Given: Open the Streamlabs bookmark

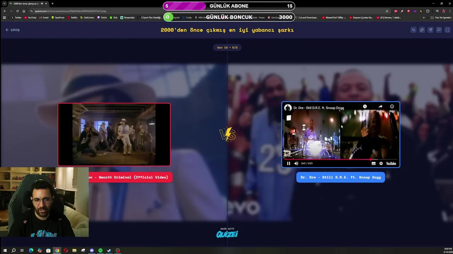Looking at the screenshot, I should coord(127,18).
